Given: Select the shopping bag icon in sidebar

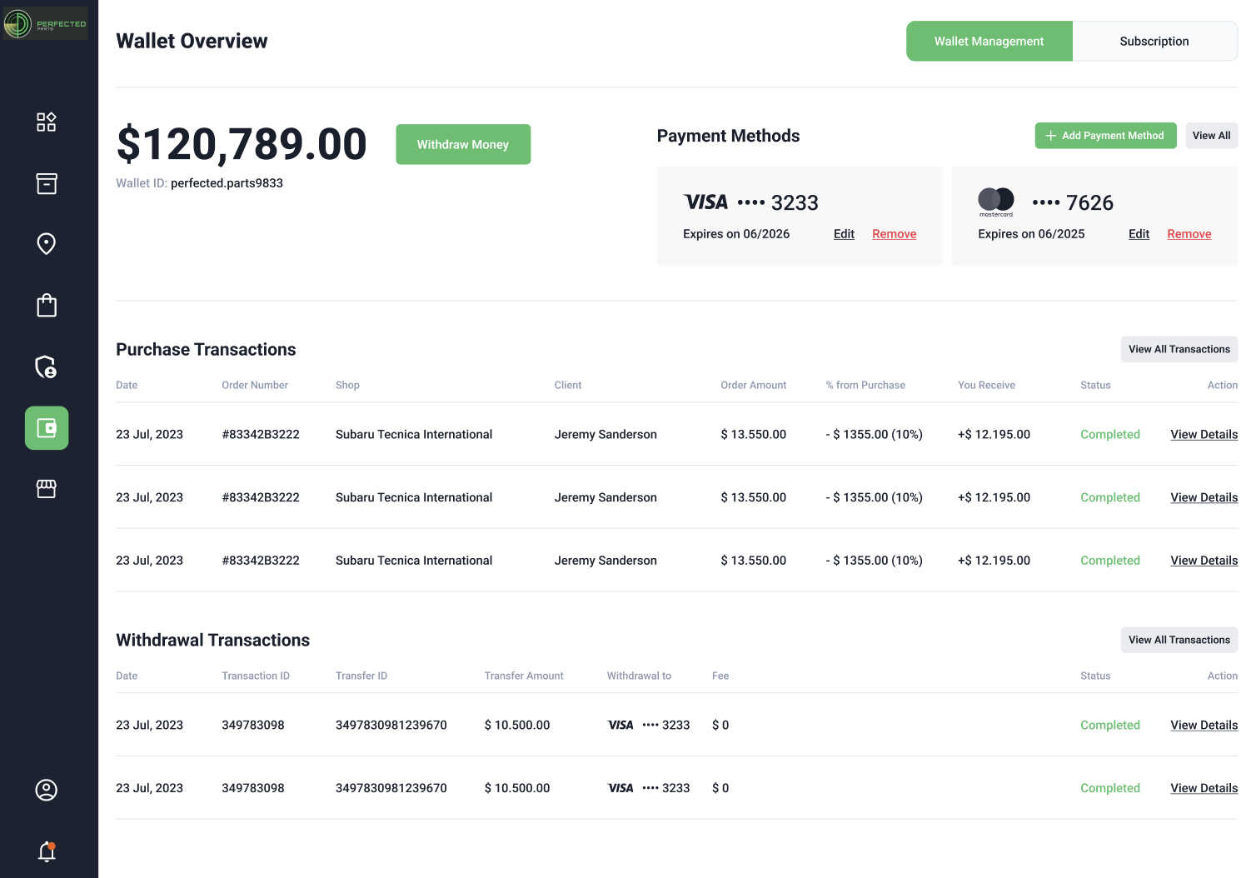Looking at the screenshot, I should pyautogui.click(x=47, y=306).
